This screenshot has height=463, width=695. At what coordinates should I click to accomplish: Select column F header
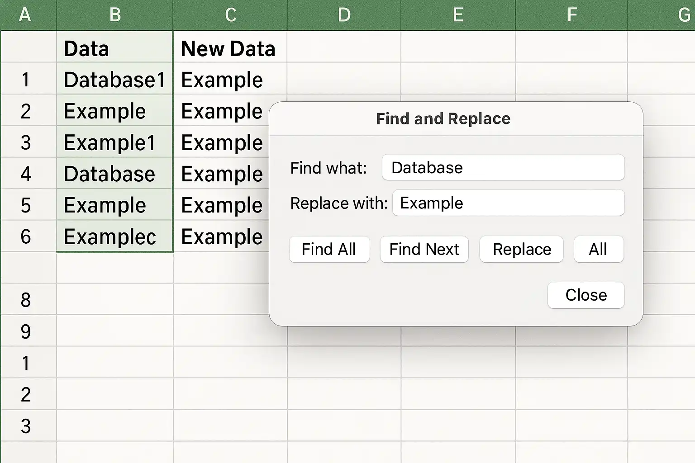pos(571,15)
